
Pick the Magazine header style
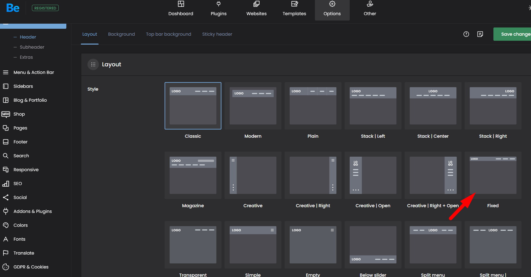193,175
